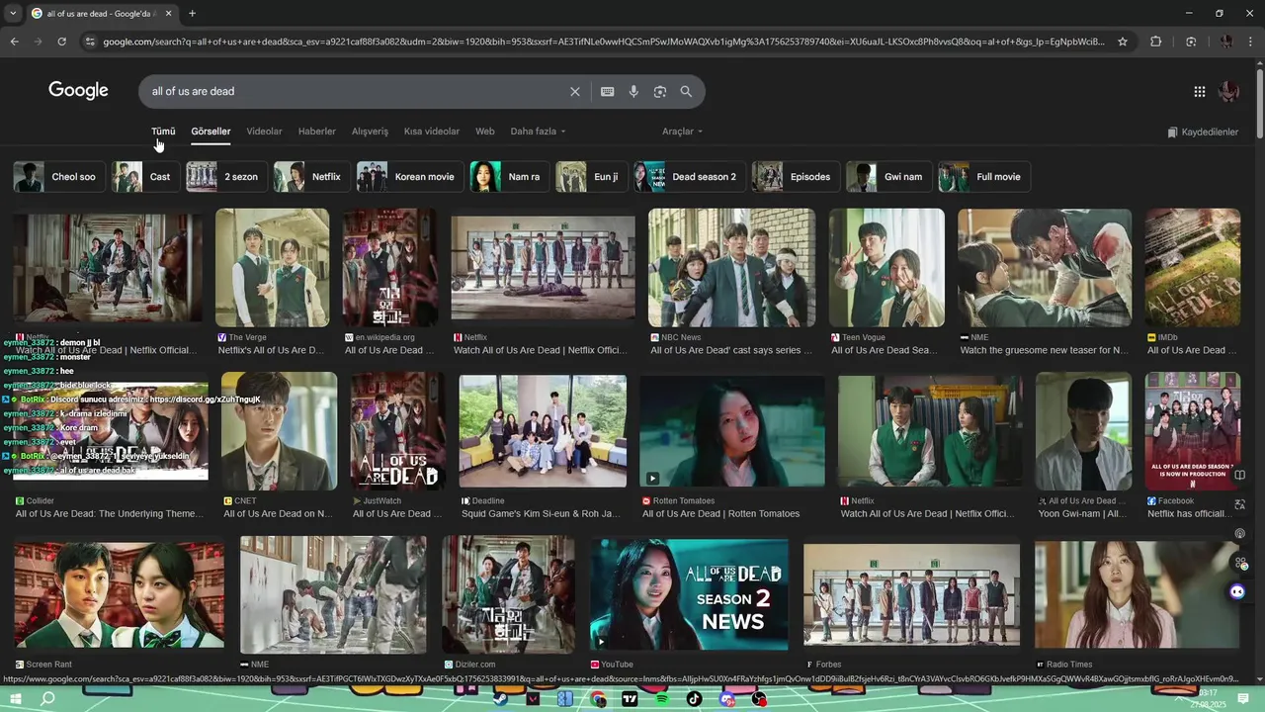Clear the search box with the X icon
Screen dimensions: 1265x712
pos(575,91)
